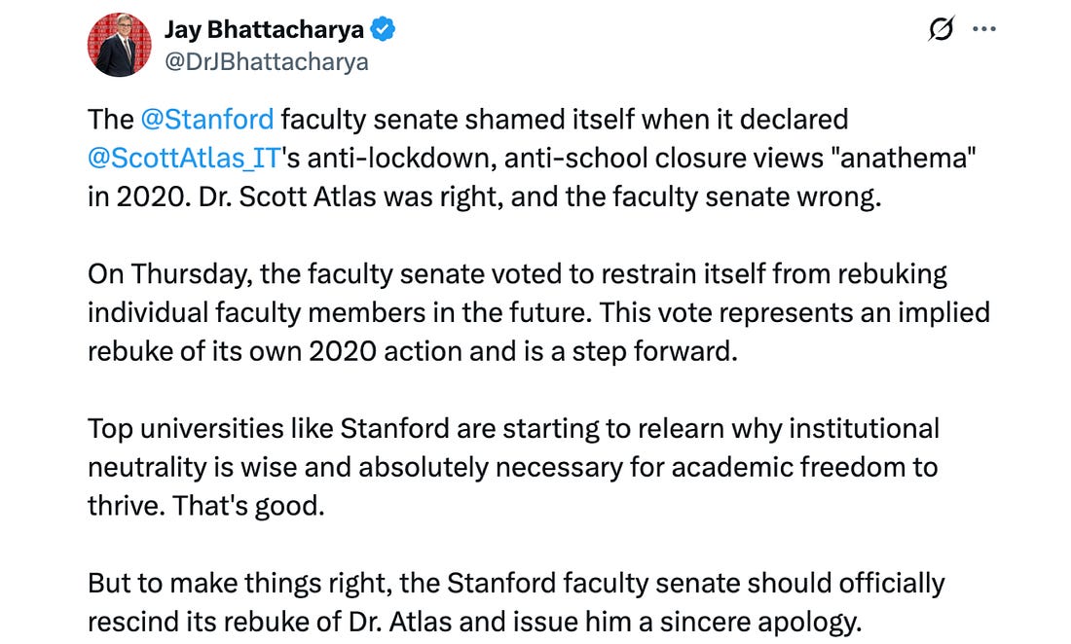The width and height of the screenshot is (1071, 644).
Task: Open the @DrJBhattacharya handle link
Action: point(266,62)
